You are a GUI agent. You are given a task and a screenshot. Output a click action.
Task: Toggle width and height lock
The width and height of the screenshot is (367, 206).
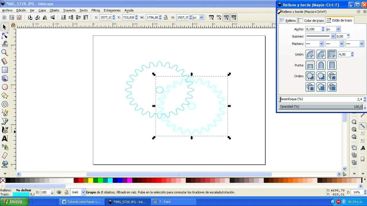pyautogui.click(x=166, y=17)
